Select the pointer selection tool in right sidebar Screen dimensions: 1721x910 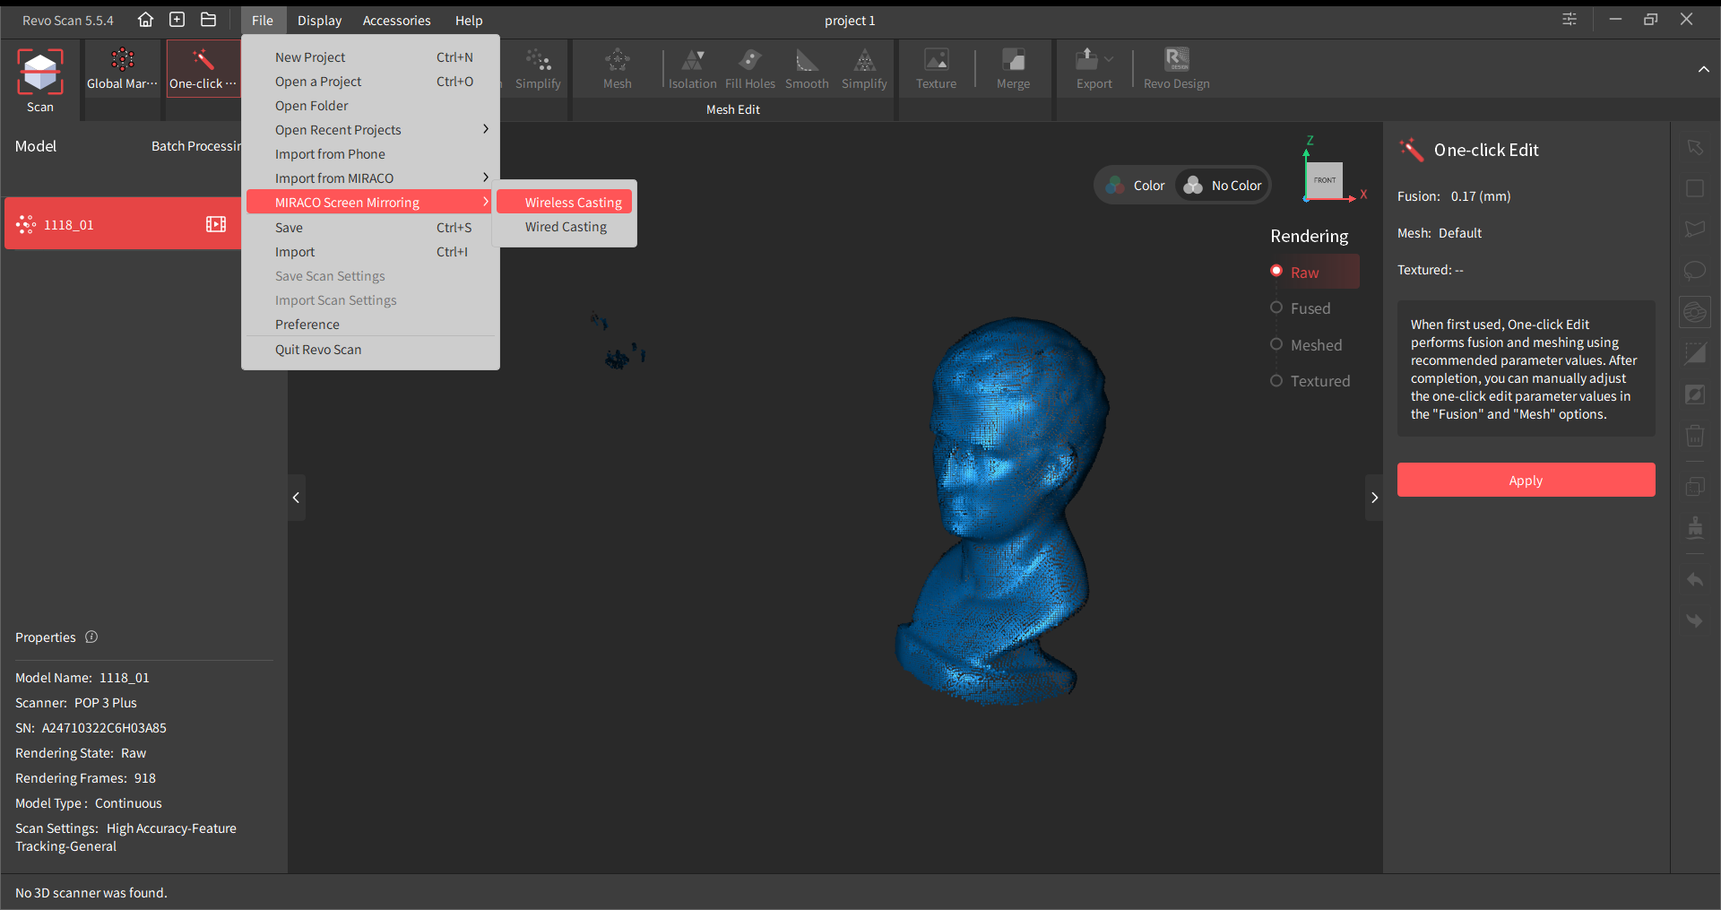coord(1694,147)
